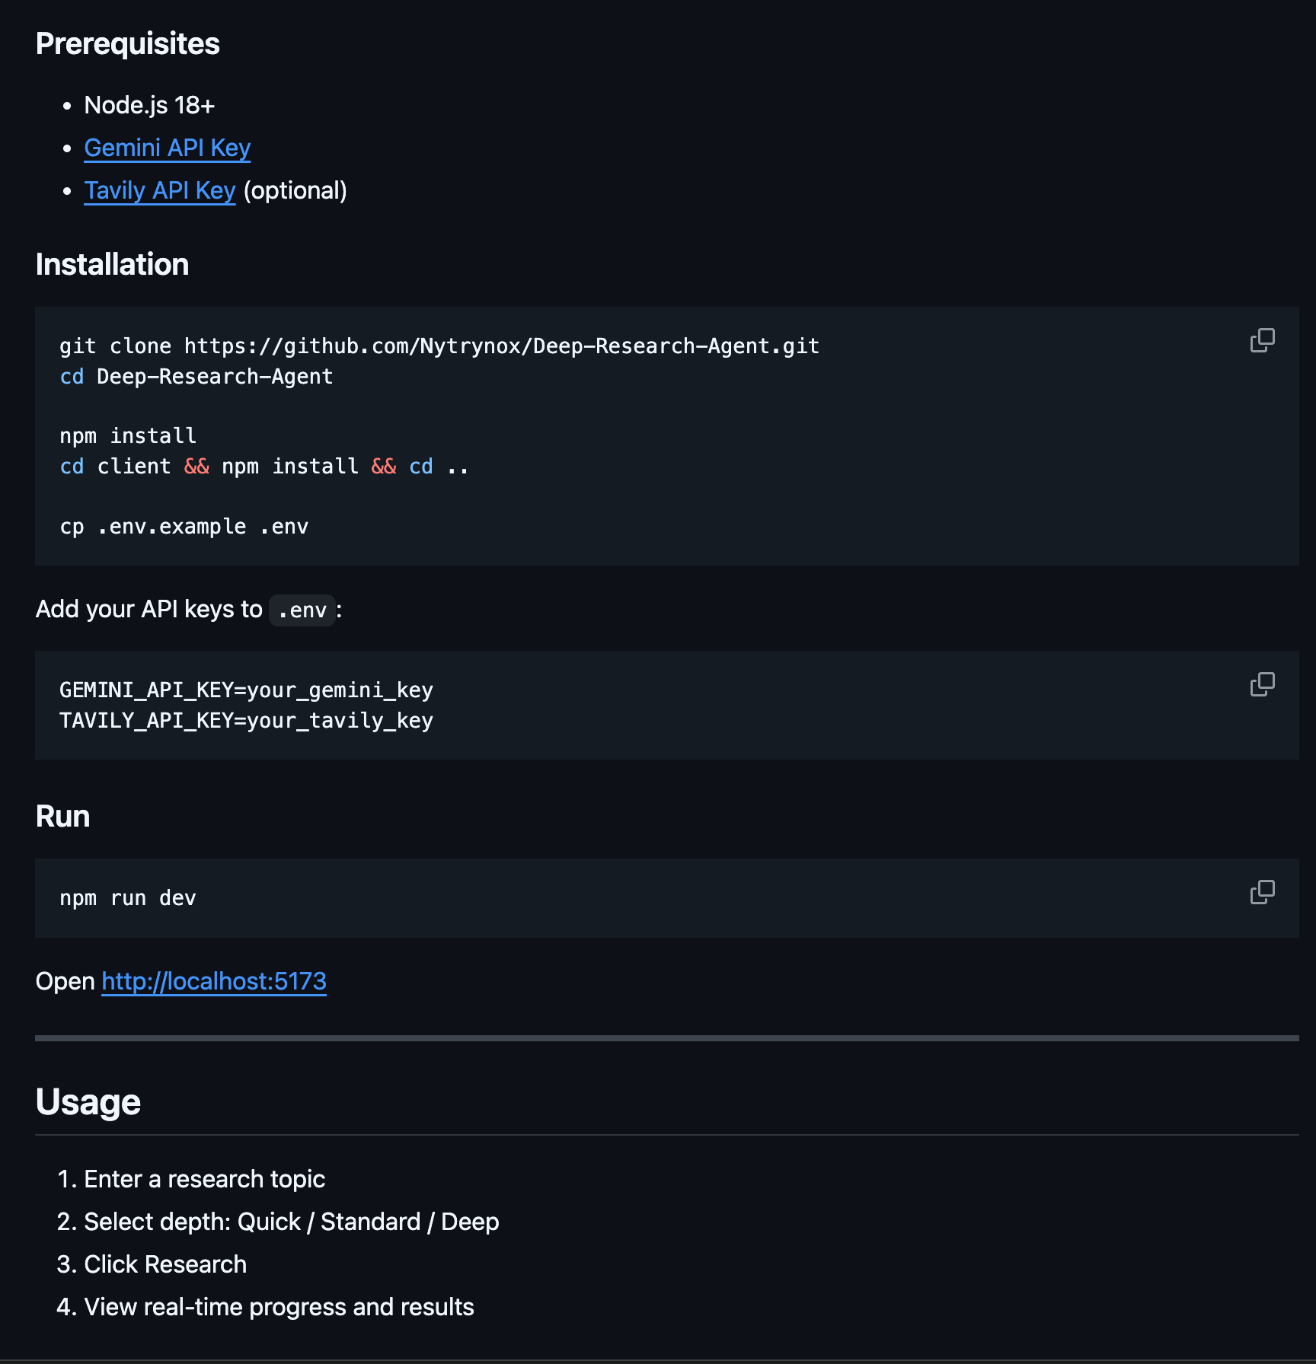Screen dimensions: 1316x1364
Task: Click the git clone command line
Action: pos(439,346)
